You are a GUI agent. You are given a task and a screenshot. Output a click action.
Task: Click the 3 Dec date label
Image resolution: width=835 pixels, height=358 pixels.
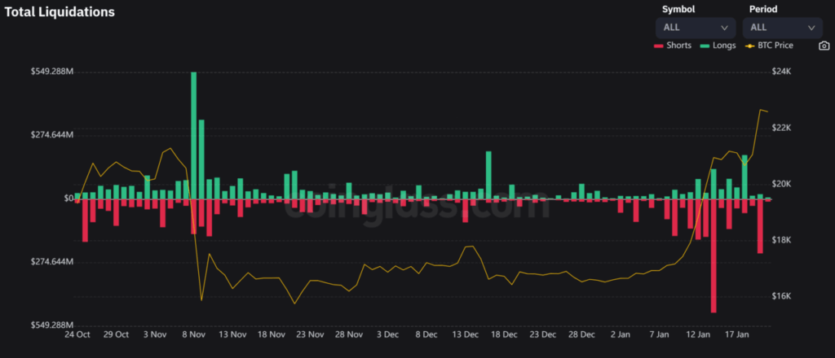[x=387, y=334]
